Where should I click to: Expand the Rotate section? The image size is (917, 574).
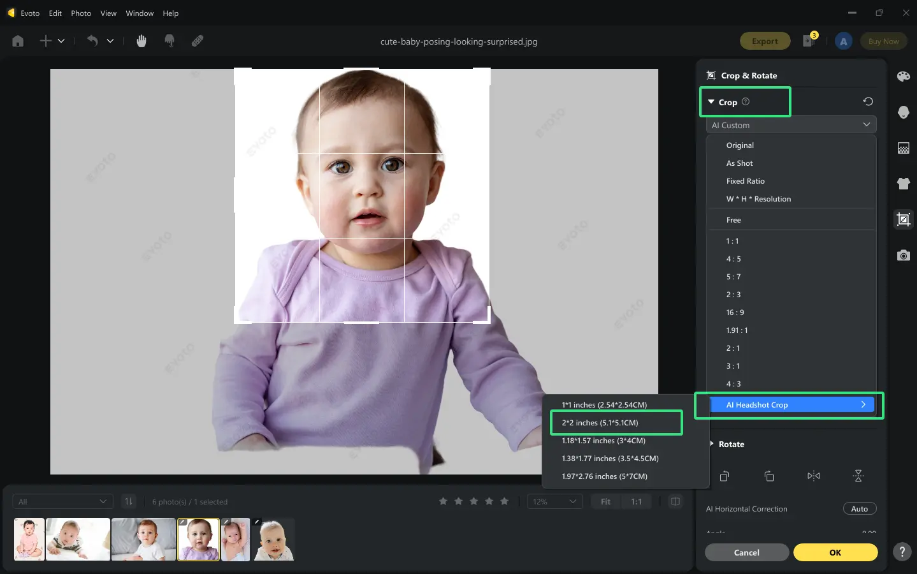[x=732, y=444]
